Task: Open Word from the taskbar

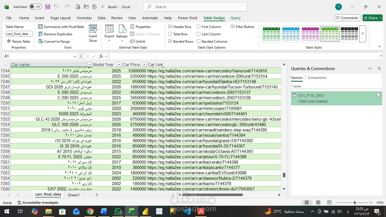Action: (x=103, y=211)
